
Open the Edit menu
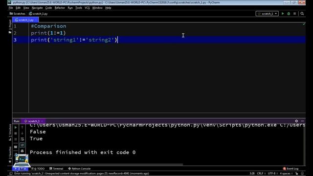pos(18,8)
